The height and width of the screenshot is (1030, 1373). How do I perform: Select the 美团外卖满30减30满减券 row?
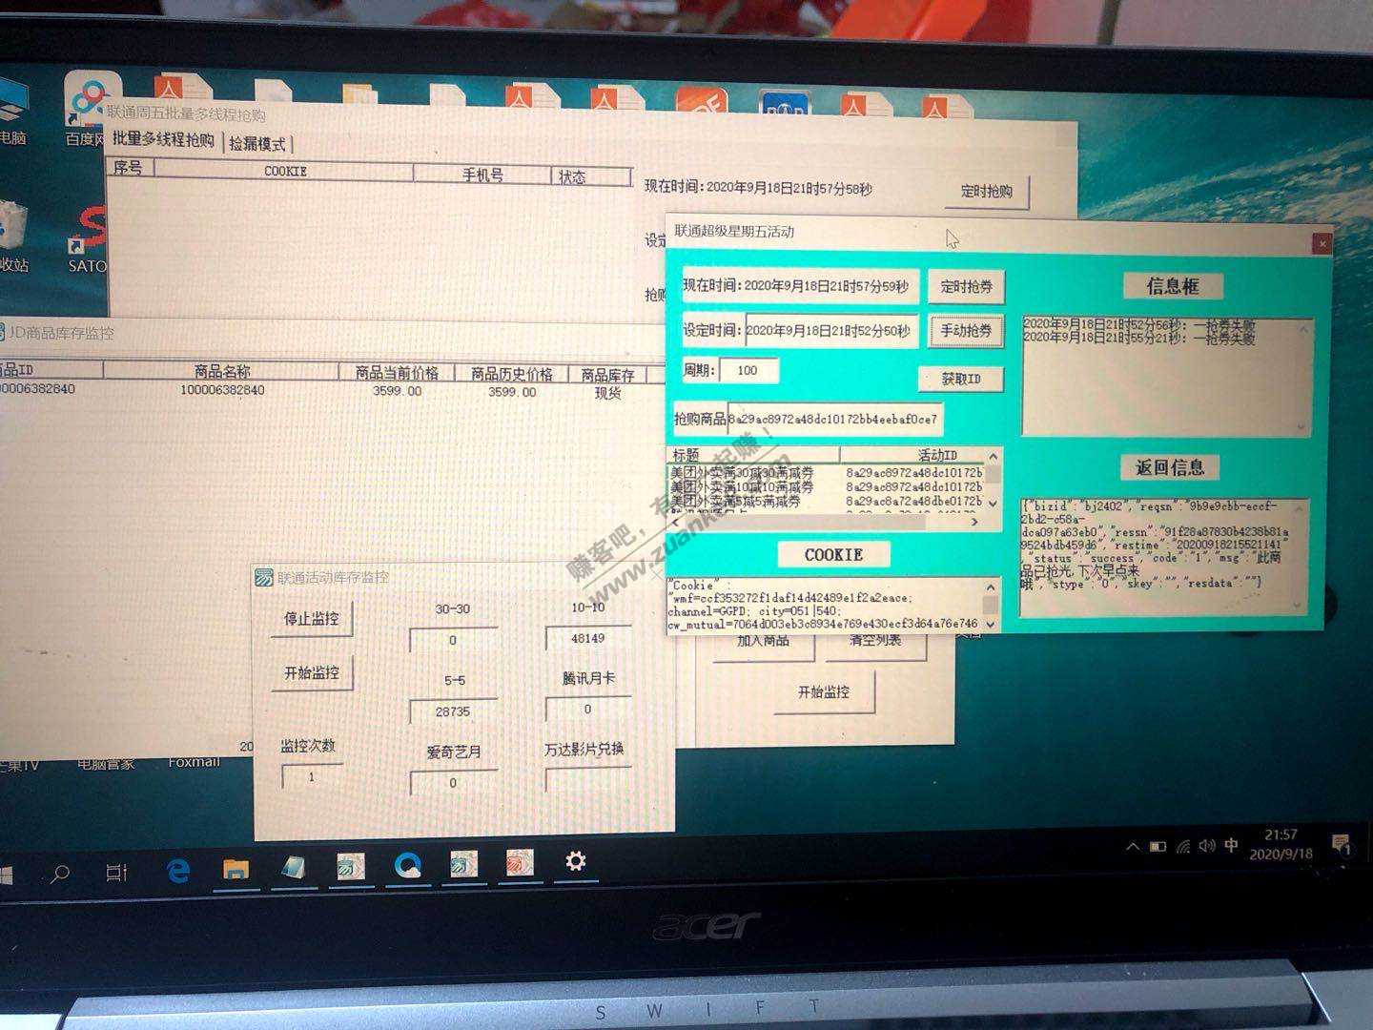(x=826, y=472)
